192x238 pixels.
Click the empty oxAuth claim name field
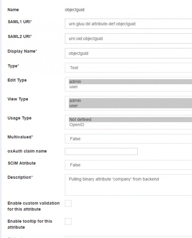click(101, 152)
